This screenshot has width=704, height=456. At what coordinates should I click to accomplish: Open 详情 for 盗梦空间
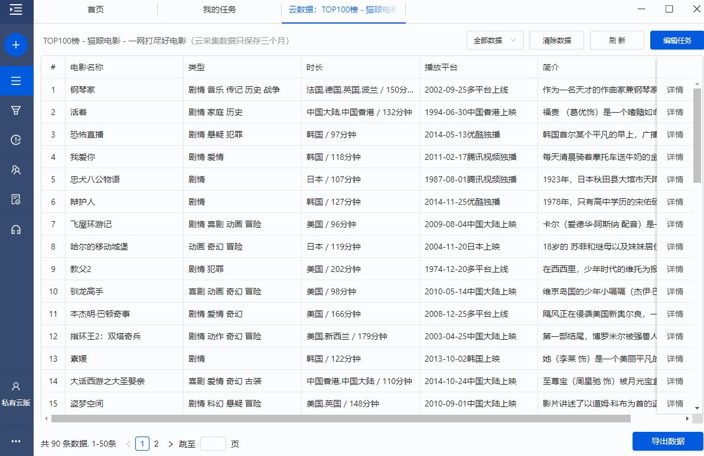click(675, 403)
